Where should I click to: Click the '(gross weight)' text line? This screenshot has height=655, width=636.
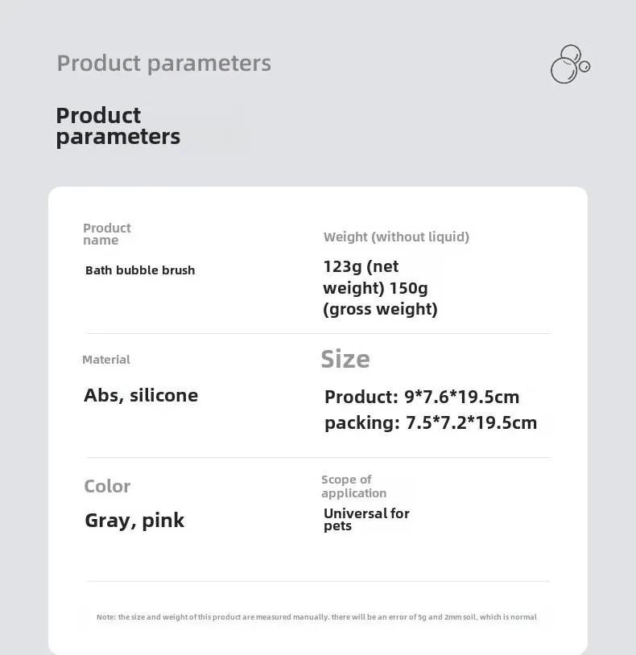380,309
